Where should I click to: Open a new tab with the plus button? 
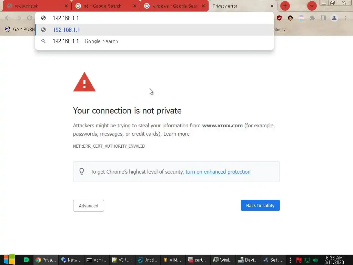coord(285,6)
